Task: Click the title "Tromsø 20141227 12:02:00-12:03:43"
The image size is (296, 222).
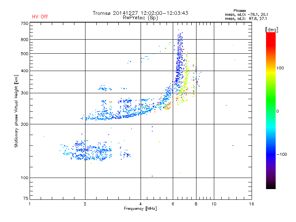Action: 140,13
